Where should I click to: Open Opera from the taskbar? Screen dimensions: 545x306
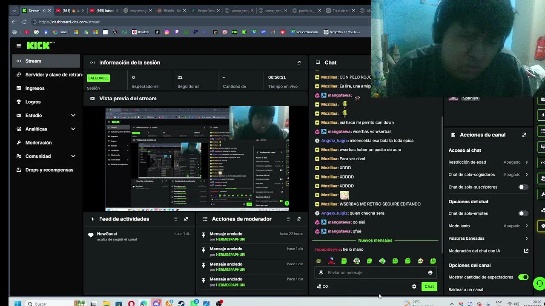click(131, 303)
